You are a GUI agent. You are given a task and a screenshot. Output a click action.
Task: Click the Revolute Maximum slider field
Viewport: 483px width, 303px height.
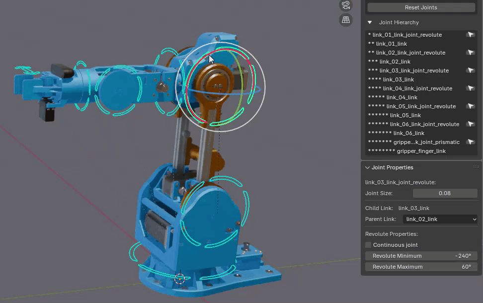pos(421,267)
